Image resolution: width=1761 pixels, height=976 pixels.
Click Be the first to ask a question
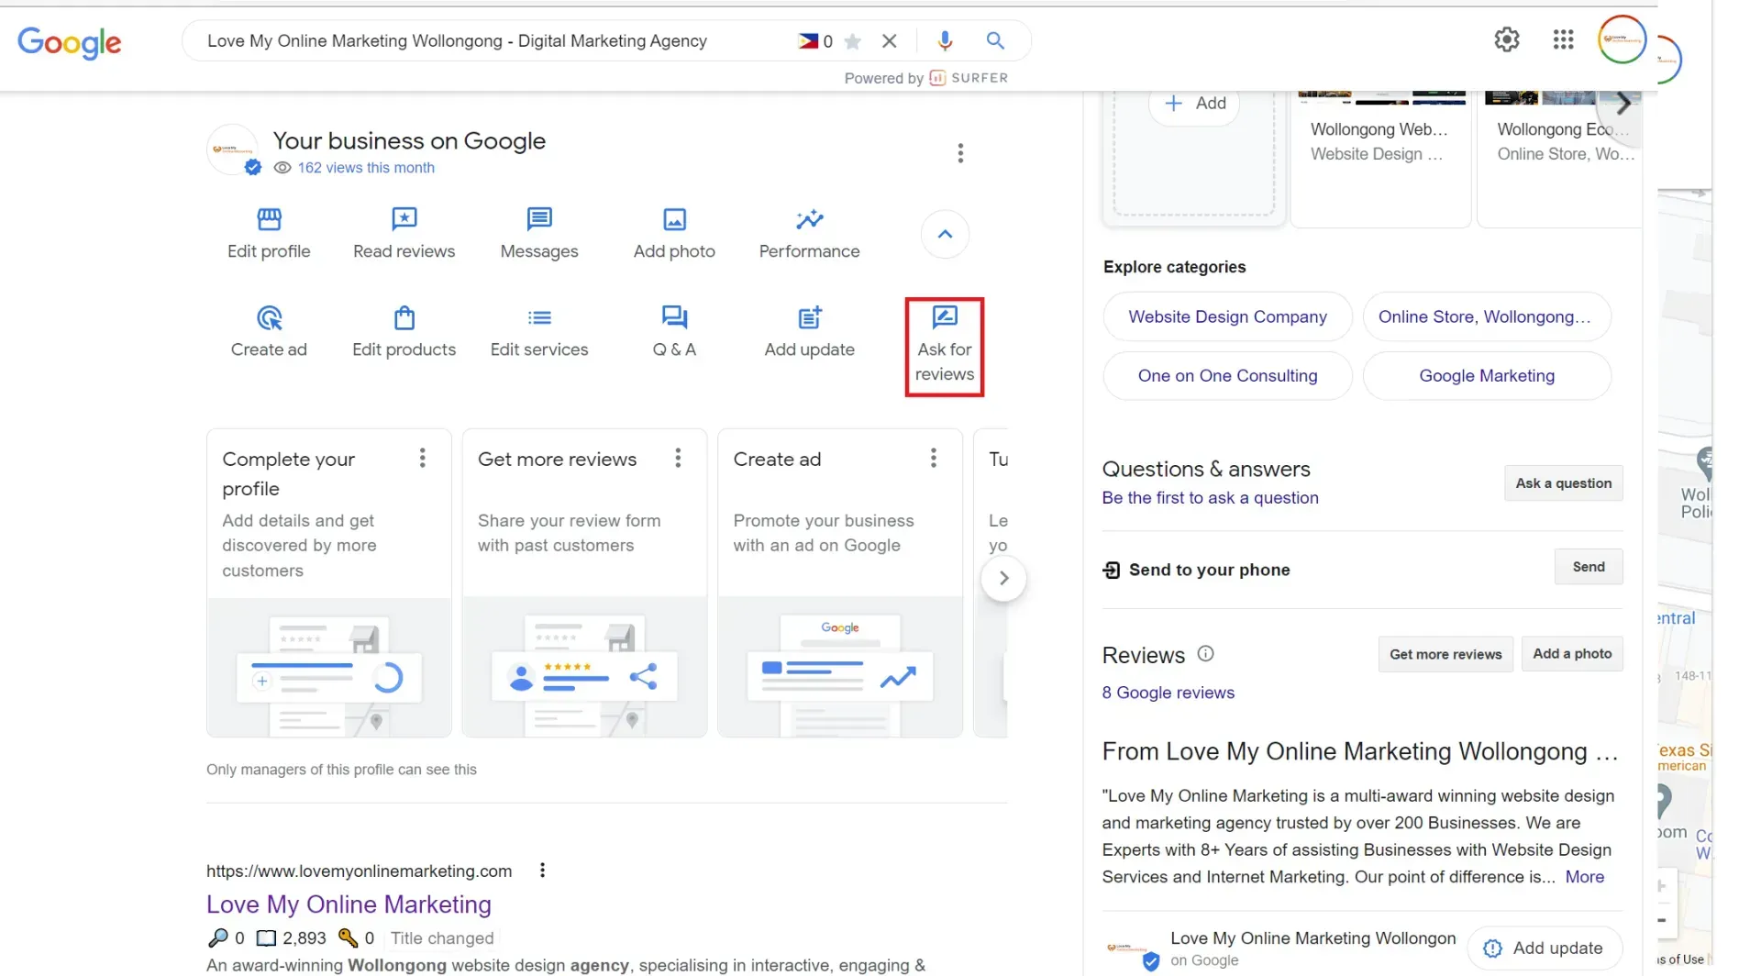(x=1210, y=498)
